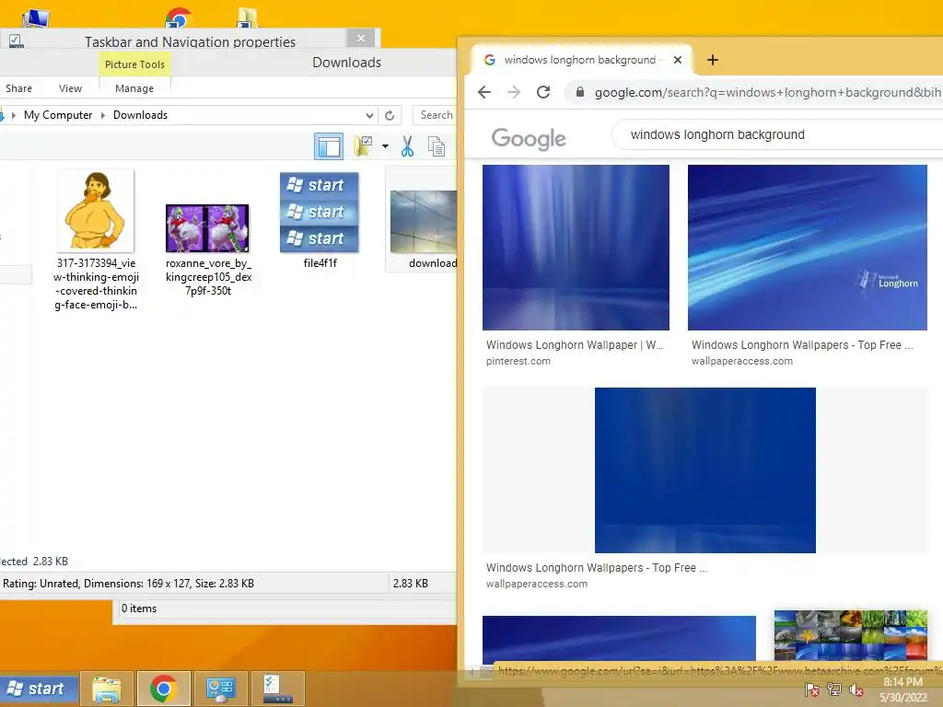
Task: Select the thinking-emoji image file
Action: [x=96, y=240]
